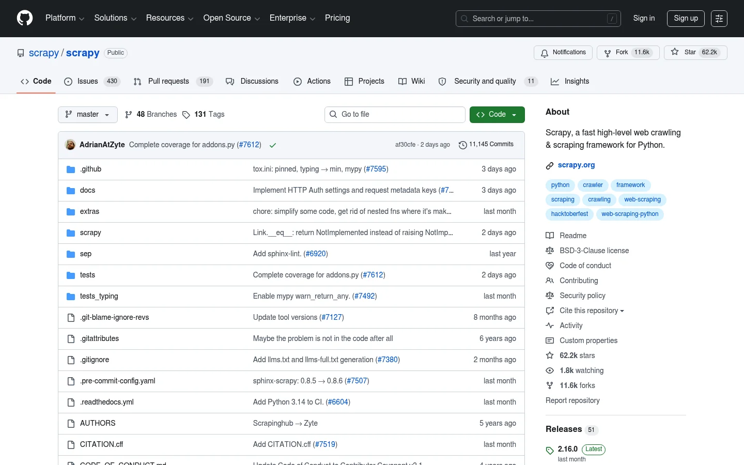Click the CITATION.cff file icon

point(71,445)
